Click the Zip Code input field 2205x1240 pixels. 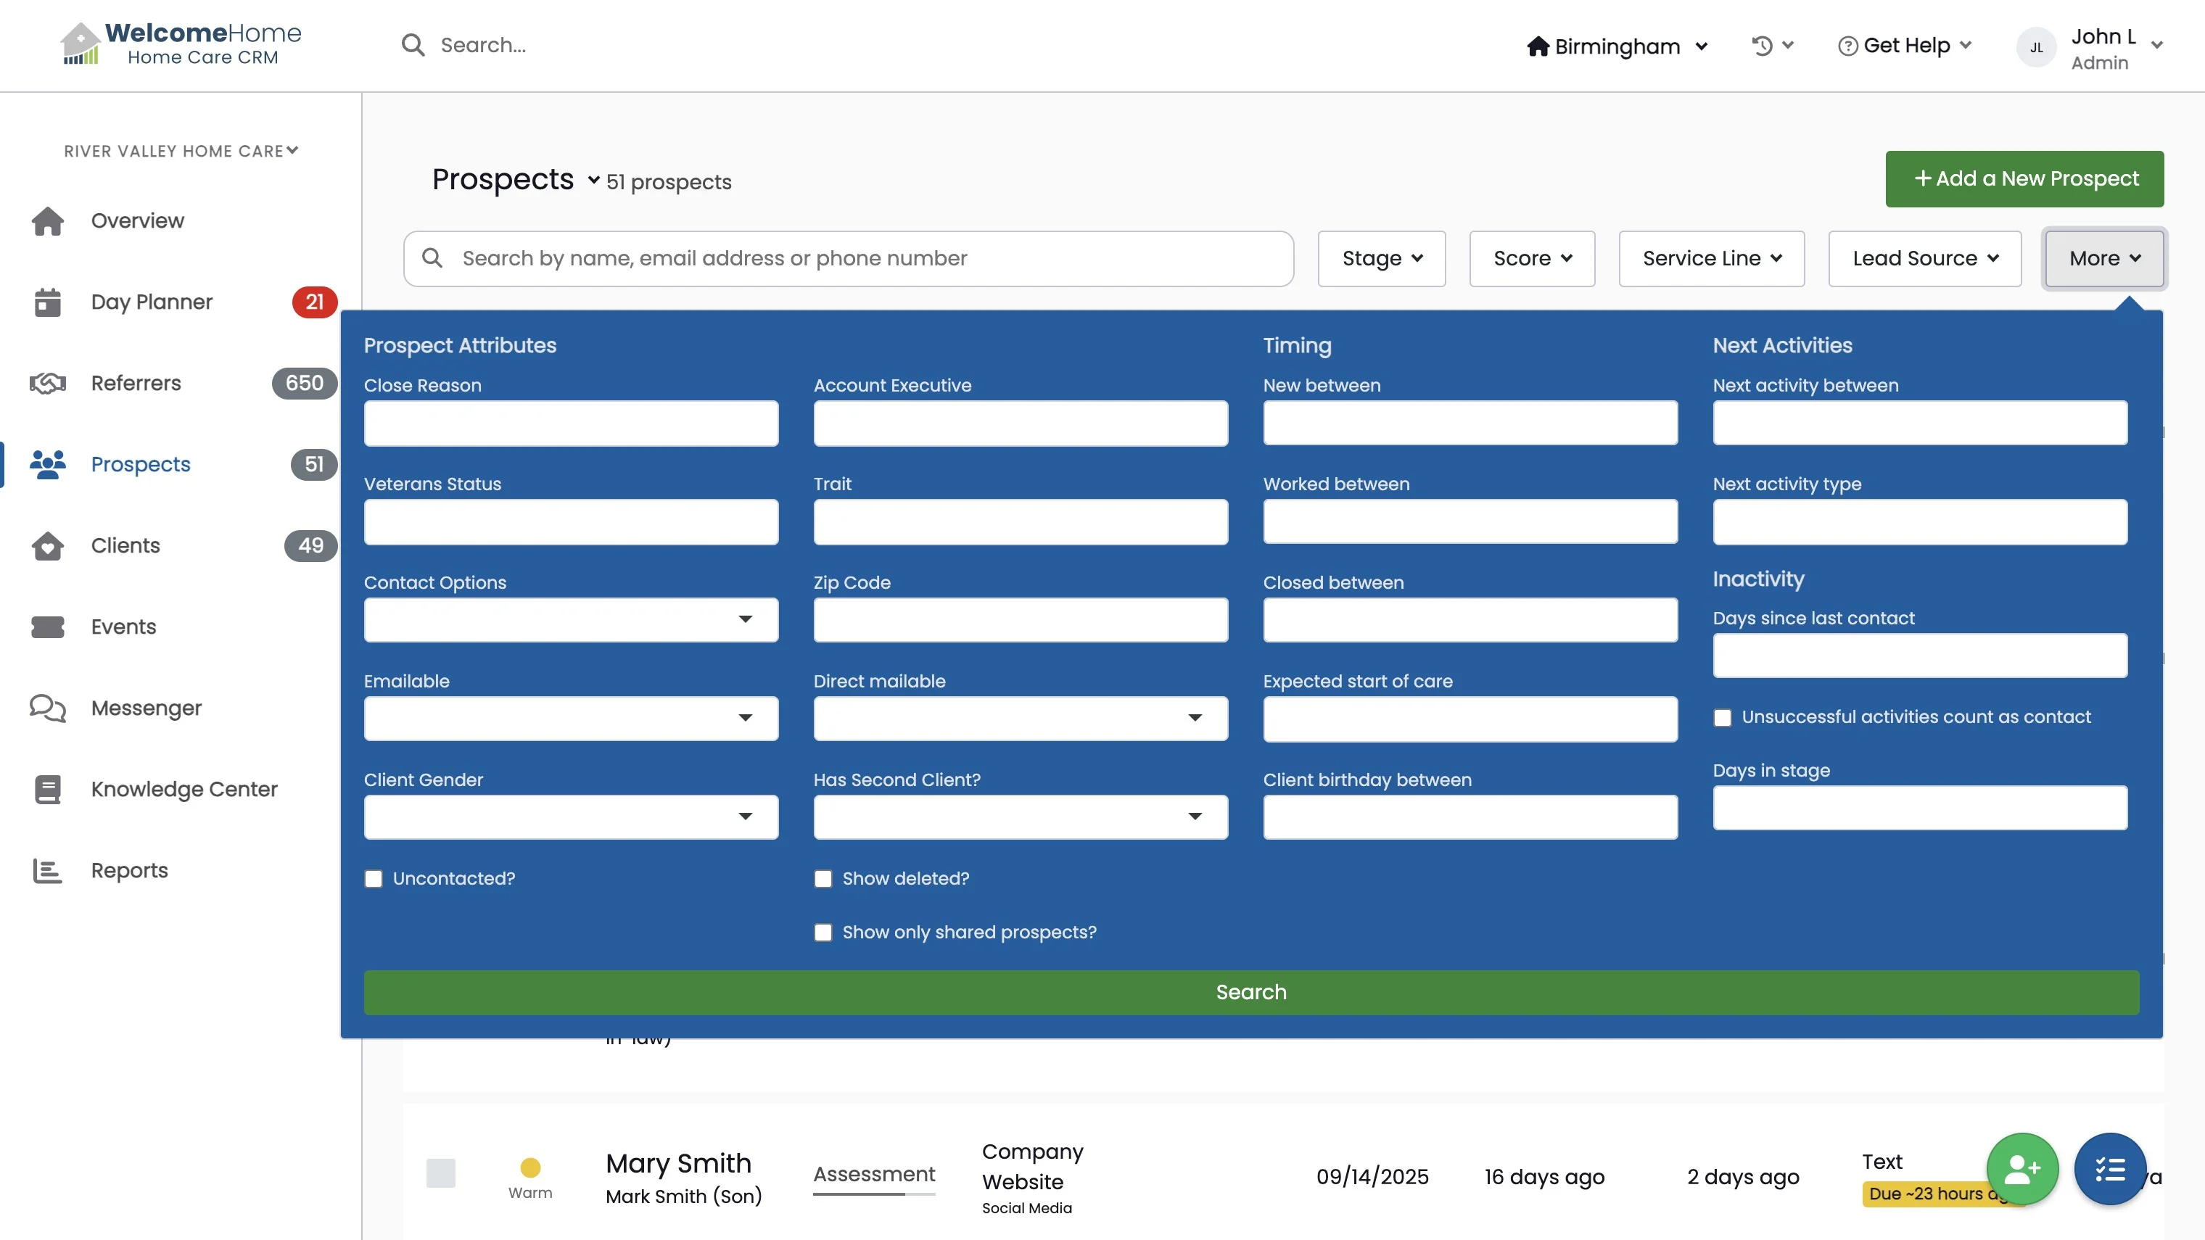tap(1021, 619)
